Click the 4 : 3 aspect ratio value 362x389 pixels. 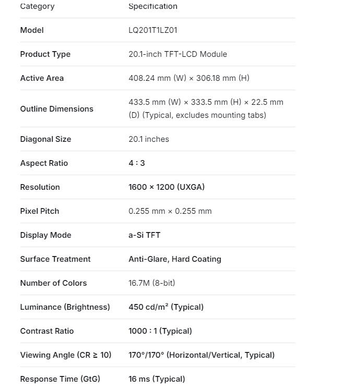pos(137,163)
